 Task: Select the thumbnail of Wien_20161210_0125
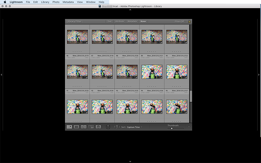point(127,107)
